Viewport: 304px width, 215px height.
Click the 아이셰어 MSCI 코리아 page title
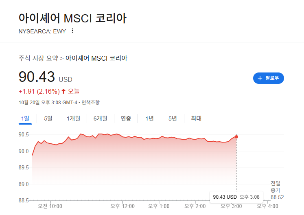point(72,18)
